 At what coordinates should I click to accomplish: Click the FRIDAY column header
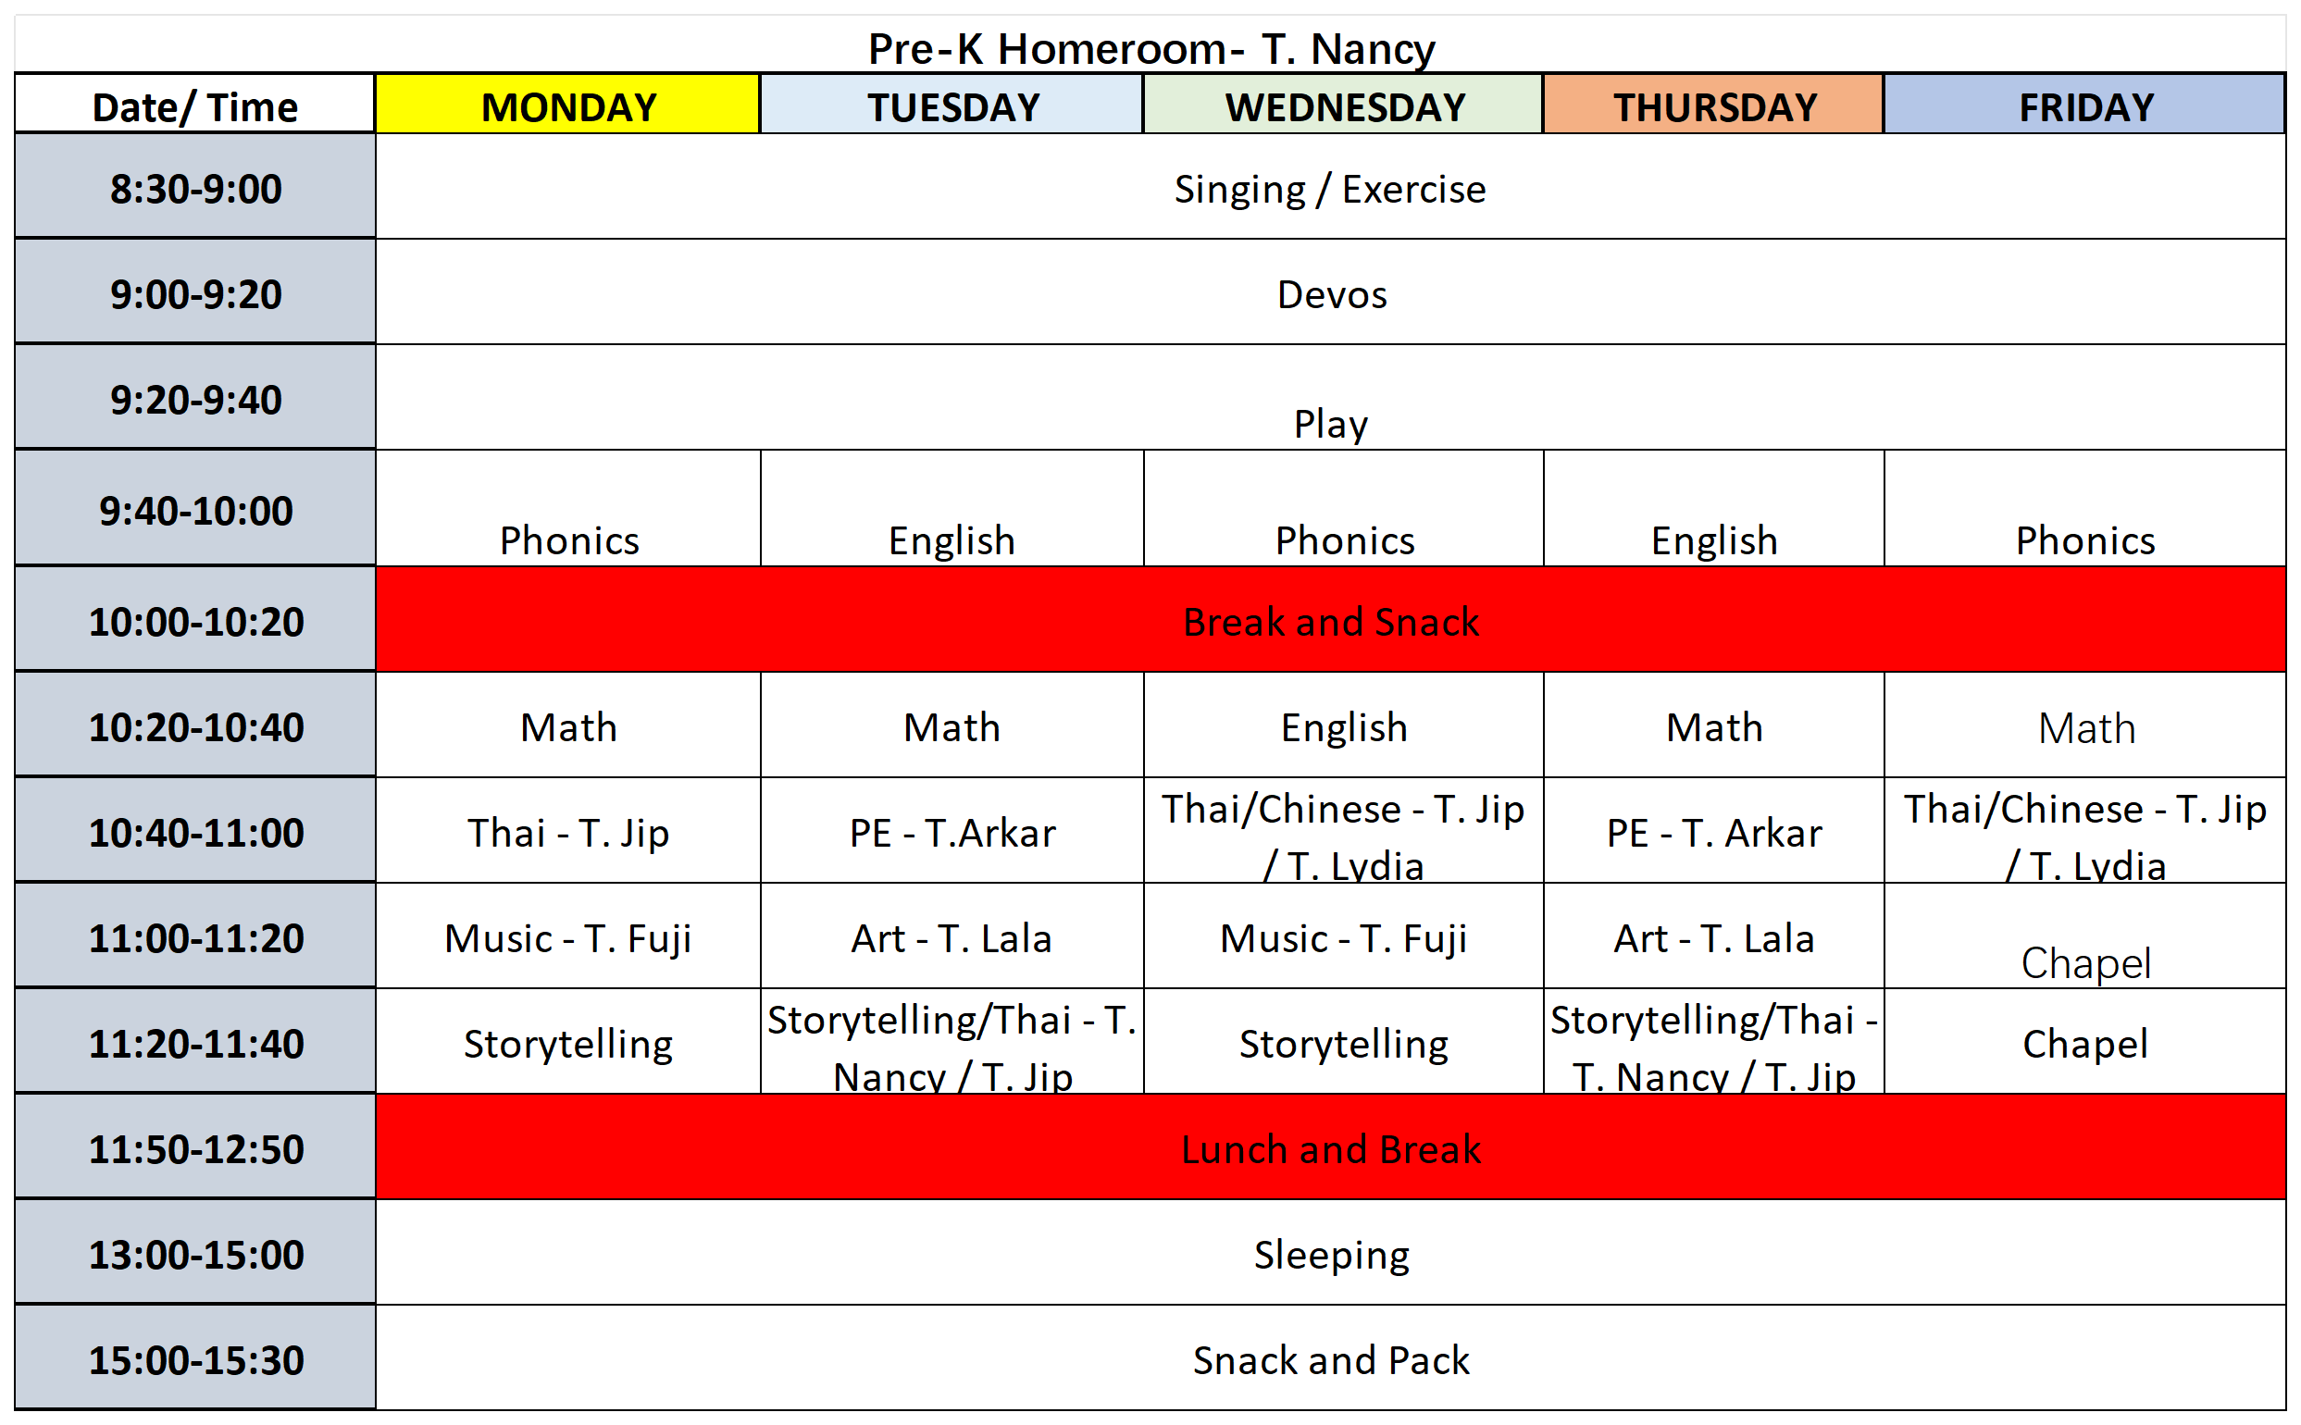(x=2084, y=105)
